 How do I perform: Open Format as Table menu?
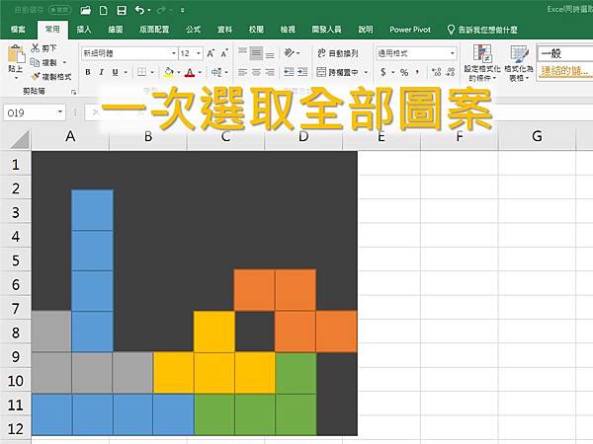(519, 63)
